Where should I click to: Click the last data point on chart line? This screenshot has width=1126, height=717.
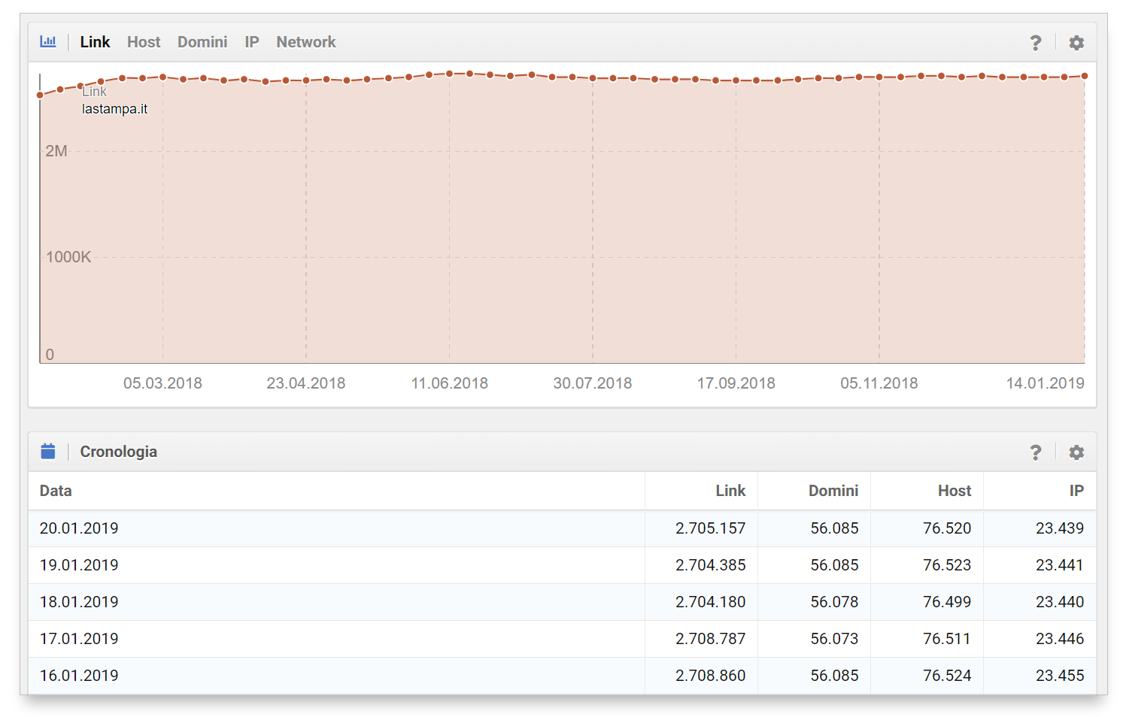(x=1085, y=76)
